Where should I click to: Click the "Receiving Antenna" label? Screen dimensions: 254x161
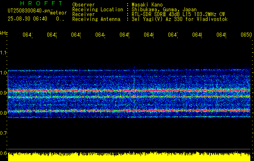(x=96, y=19)
